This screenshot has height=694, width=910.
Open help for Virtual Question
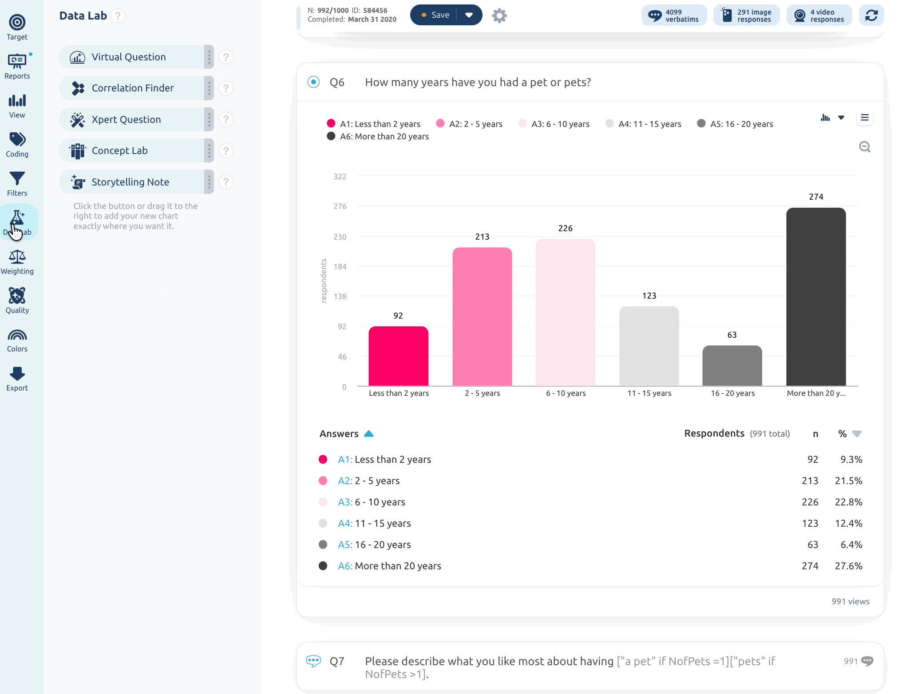click(226, 57)
